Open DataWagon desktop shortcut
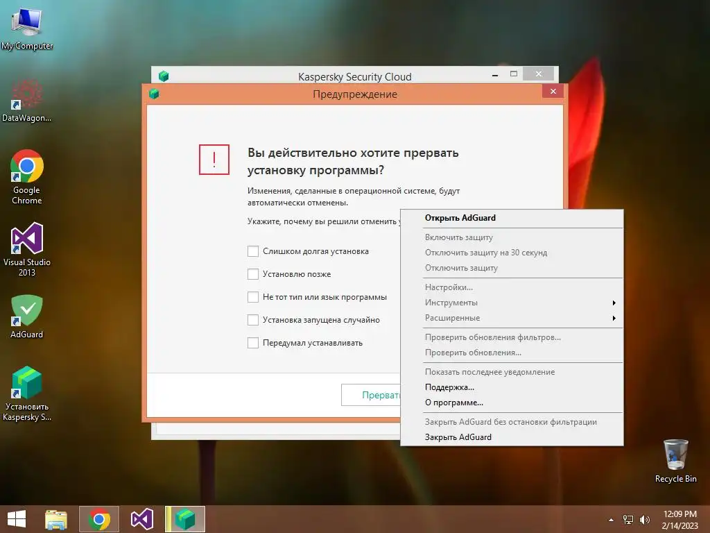Image resolution: width=710 pixels, height=533 pixels. 27,101
